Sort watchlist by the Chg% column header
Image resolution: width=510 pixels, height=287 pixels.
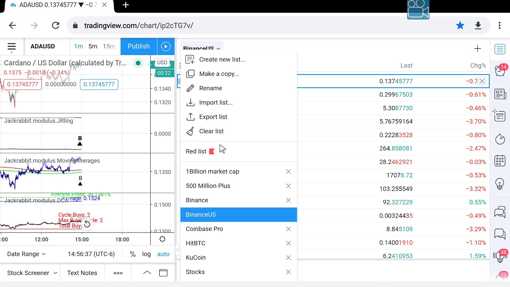478,65
